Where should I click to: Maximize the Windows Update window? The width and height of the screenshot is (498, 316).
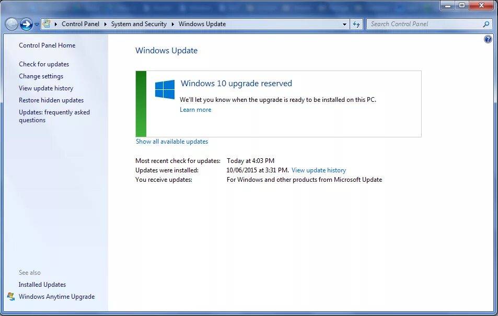coord(462,5)
